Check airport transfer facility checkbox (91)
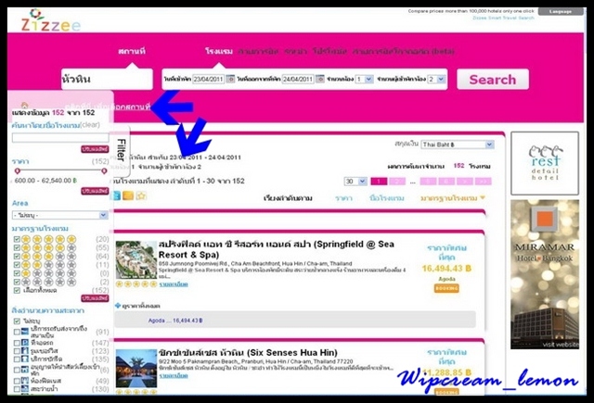 17,332
